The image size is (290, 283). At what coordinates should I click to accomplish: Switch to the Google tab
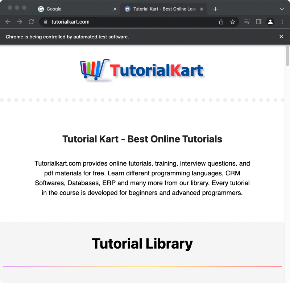[65, 9]
